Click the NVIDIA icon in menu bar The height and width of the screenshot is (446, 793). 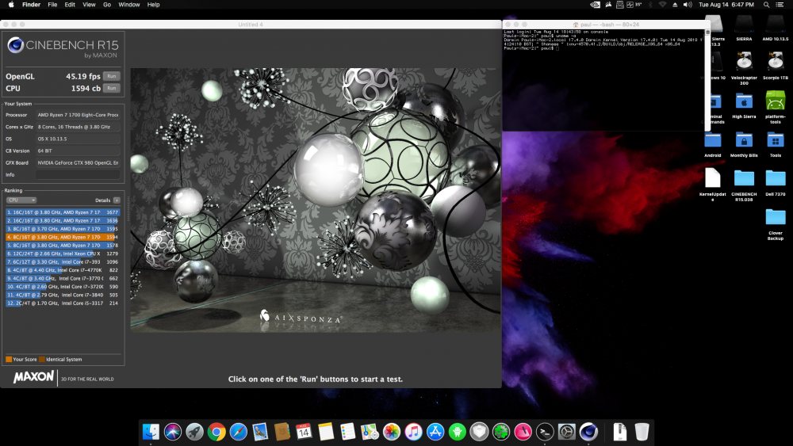tap(596, 5)
